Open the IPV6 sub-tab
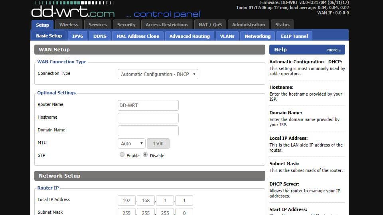 [77, 36]
